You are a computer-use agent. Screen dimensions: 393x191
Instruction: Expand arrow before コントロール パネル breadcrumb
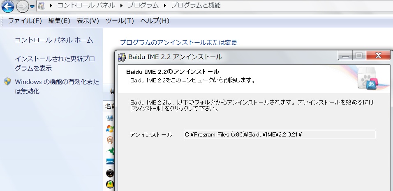51,5
